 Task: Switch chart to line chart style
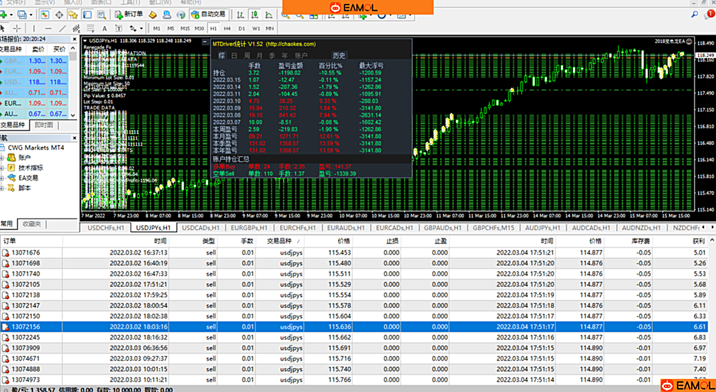[269, 15]
